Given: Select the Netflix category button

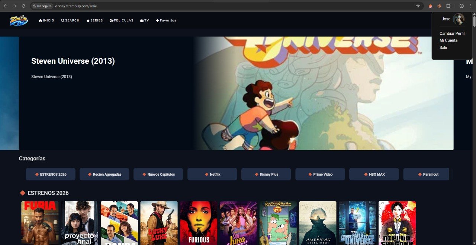Looking at the screenshot, I should click(x=212, y=174).
